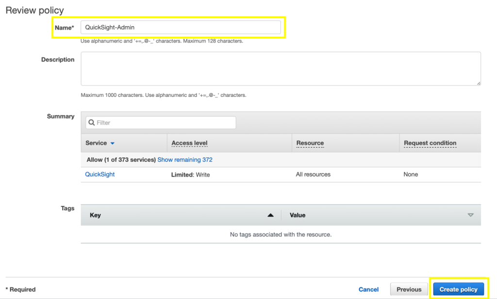Click the Filter search box in Summary

[161, 123]
